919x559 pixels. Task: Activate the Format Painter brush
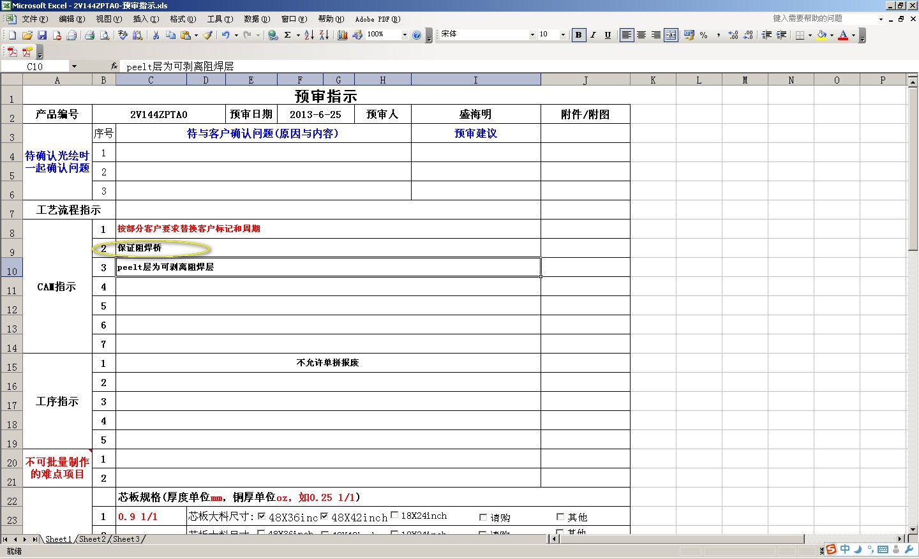[x=208, y=35]
